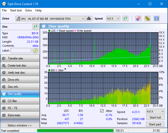Open the Drive selection dropdown
Image resolution: width=168 pixels, height=133 pixels.
click(50, 19)
